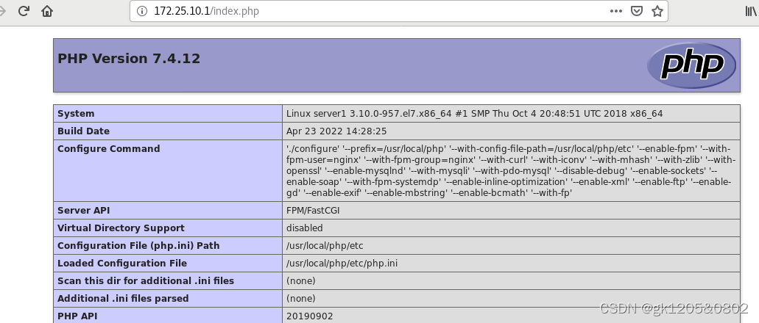759x323 pixels.
Task: Select the Apr 23 2022 14:28:25 value
Action: coord(336,131)
